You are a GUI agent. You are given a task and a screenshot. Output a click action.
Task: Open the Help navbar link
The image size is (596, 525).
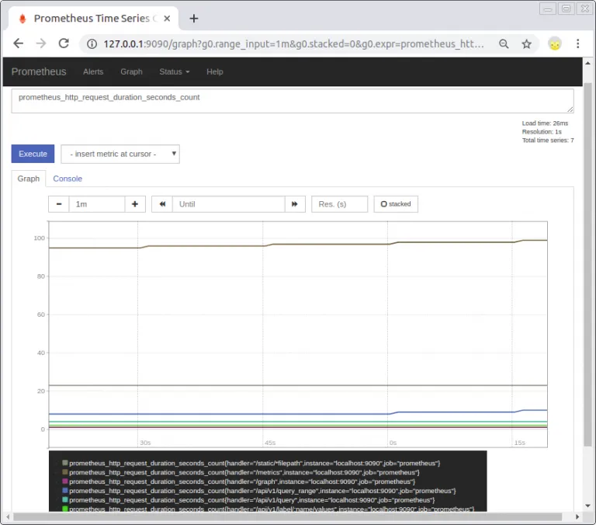pos(215,71)
